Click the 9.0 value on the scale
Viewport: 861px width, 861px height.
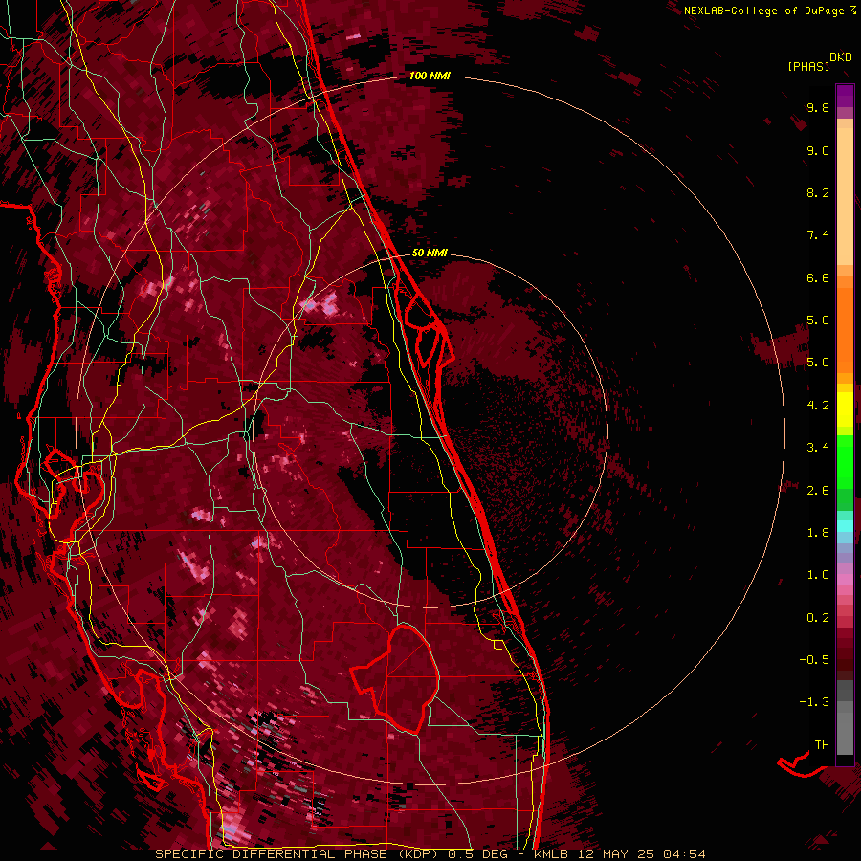point(818,150)
